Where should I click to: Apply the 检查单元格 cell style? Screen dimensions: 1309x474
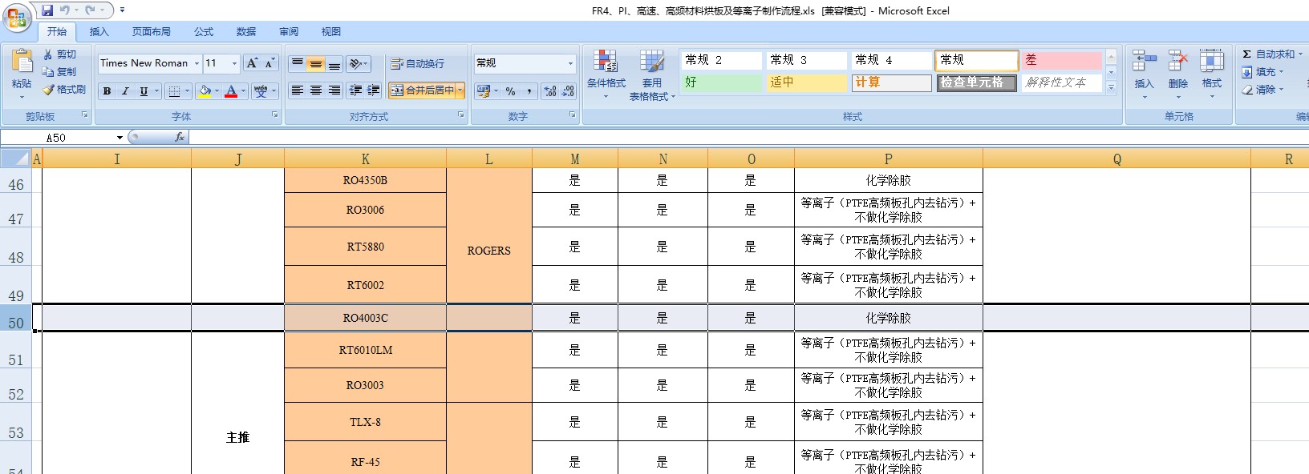976,82
